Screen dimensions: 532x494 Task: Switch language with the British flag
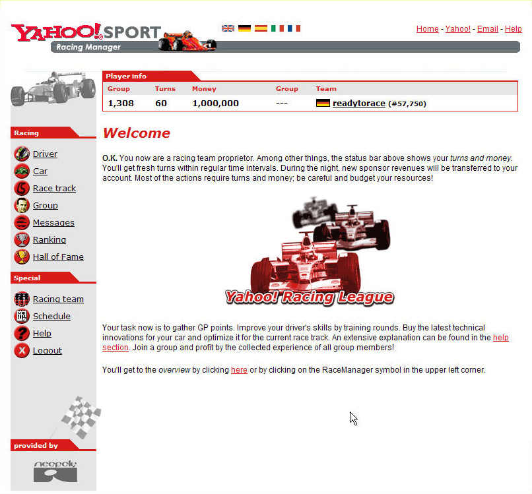pos(228,28)
